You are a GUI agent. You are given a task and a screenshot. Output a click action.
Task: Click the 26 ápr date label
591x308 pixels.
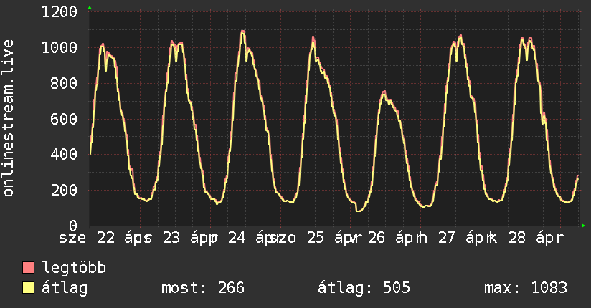click(391, 237)
